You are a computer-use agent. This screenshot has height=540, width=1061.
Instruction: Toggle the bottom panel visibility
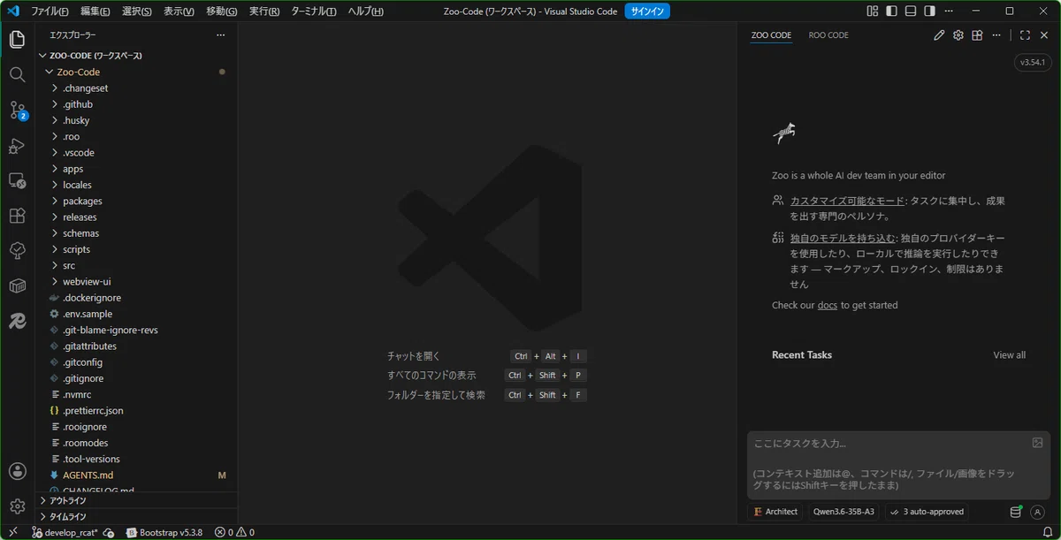point(911,11)
